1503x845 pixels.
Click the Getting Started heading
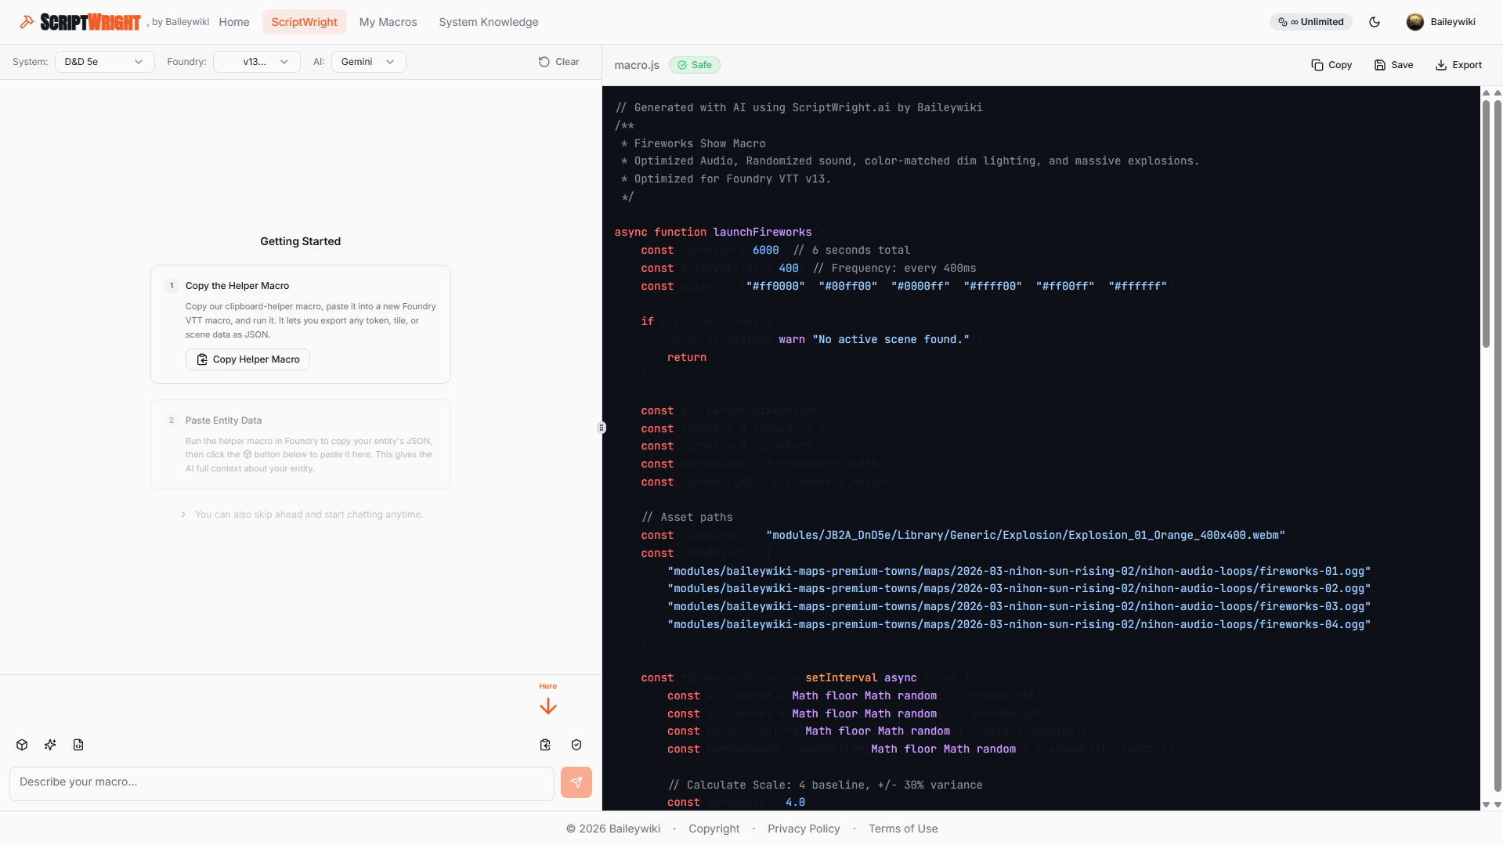(301, 241)
